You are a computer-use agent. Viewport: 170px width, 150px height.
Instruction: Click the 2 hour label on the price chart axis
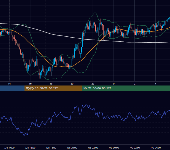click(x=135, y=84)
